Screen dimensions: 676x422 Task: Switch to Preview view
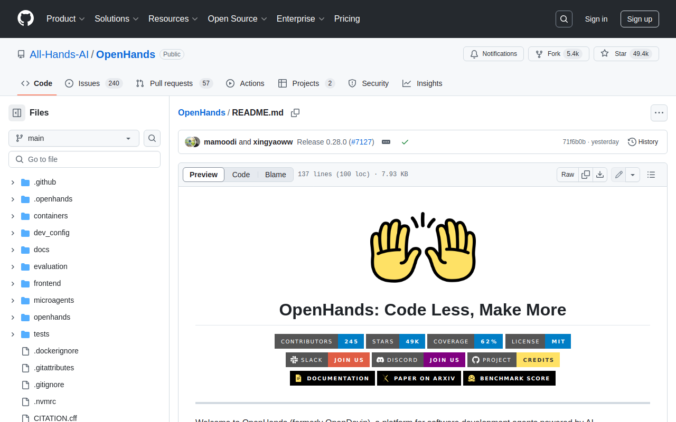coord(203,175)
